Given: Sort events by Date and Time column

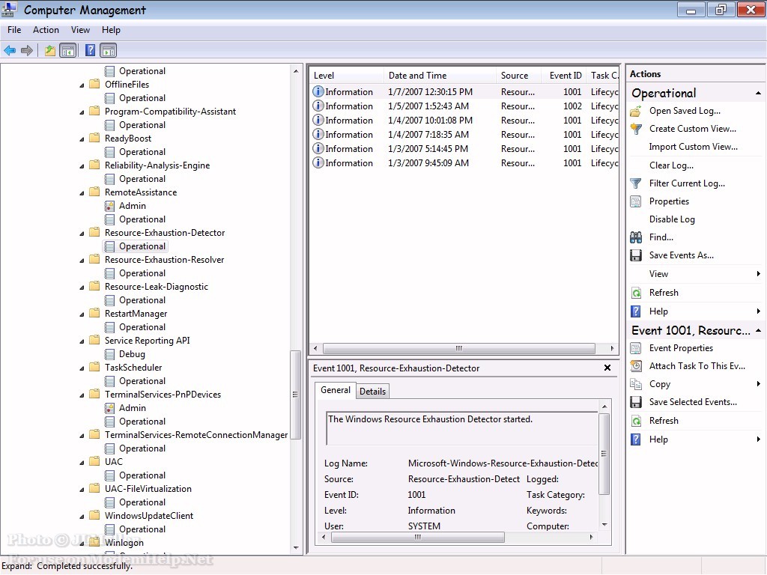Looking at the screenshot, I should click(439, 76).
